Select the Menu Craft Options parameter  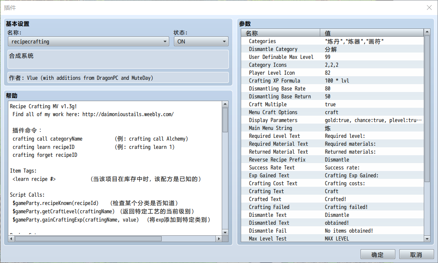(x=332, y=112)
